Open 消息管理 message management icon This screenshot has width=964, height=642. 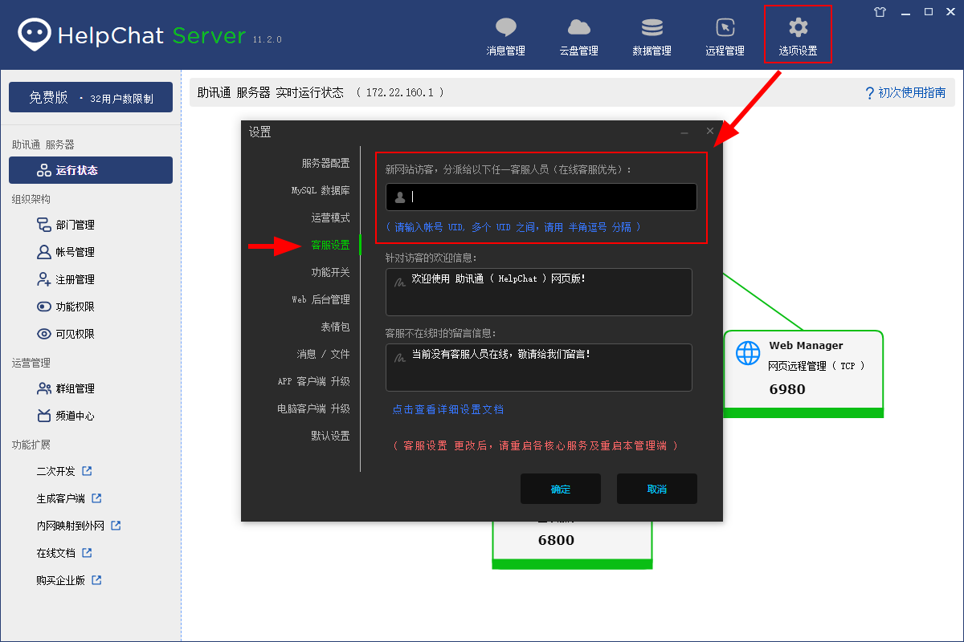click(x=506, y=28)
